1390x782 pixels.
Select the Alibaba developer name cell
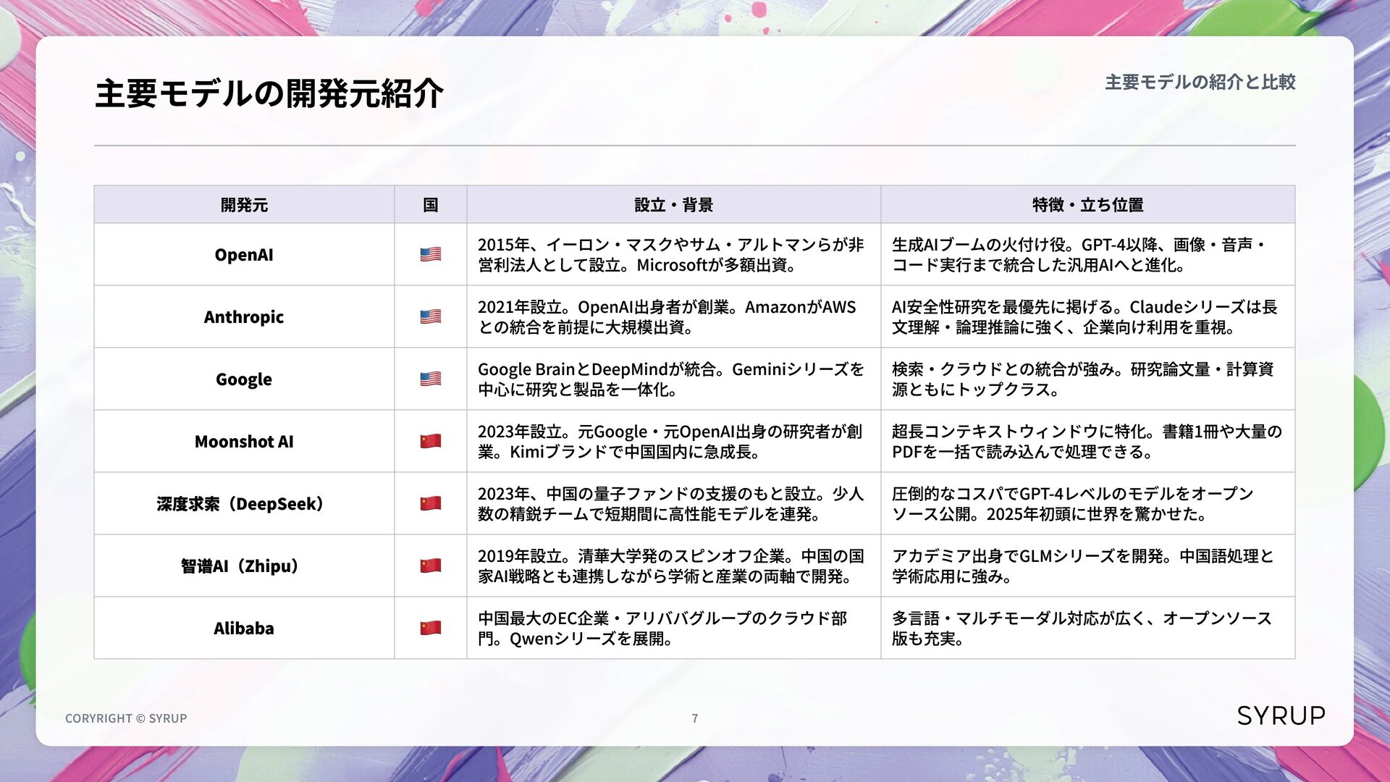click(x=244, y=628)
